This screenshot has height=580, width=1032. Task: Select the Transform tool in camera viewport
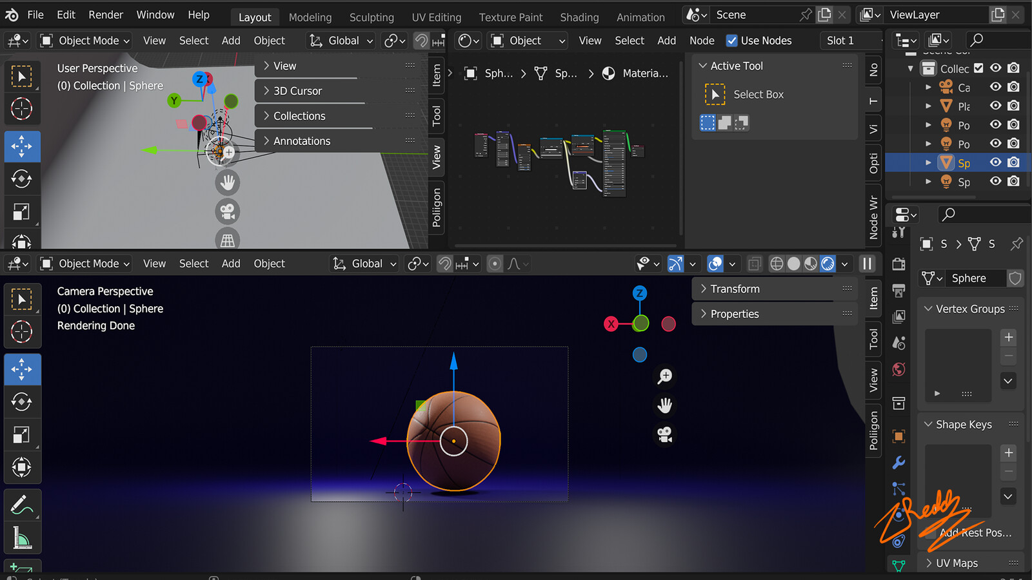click(22, 467)
